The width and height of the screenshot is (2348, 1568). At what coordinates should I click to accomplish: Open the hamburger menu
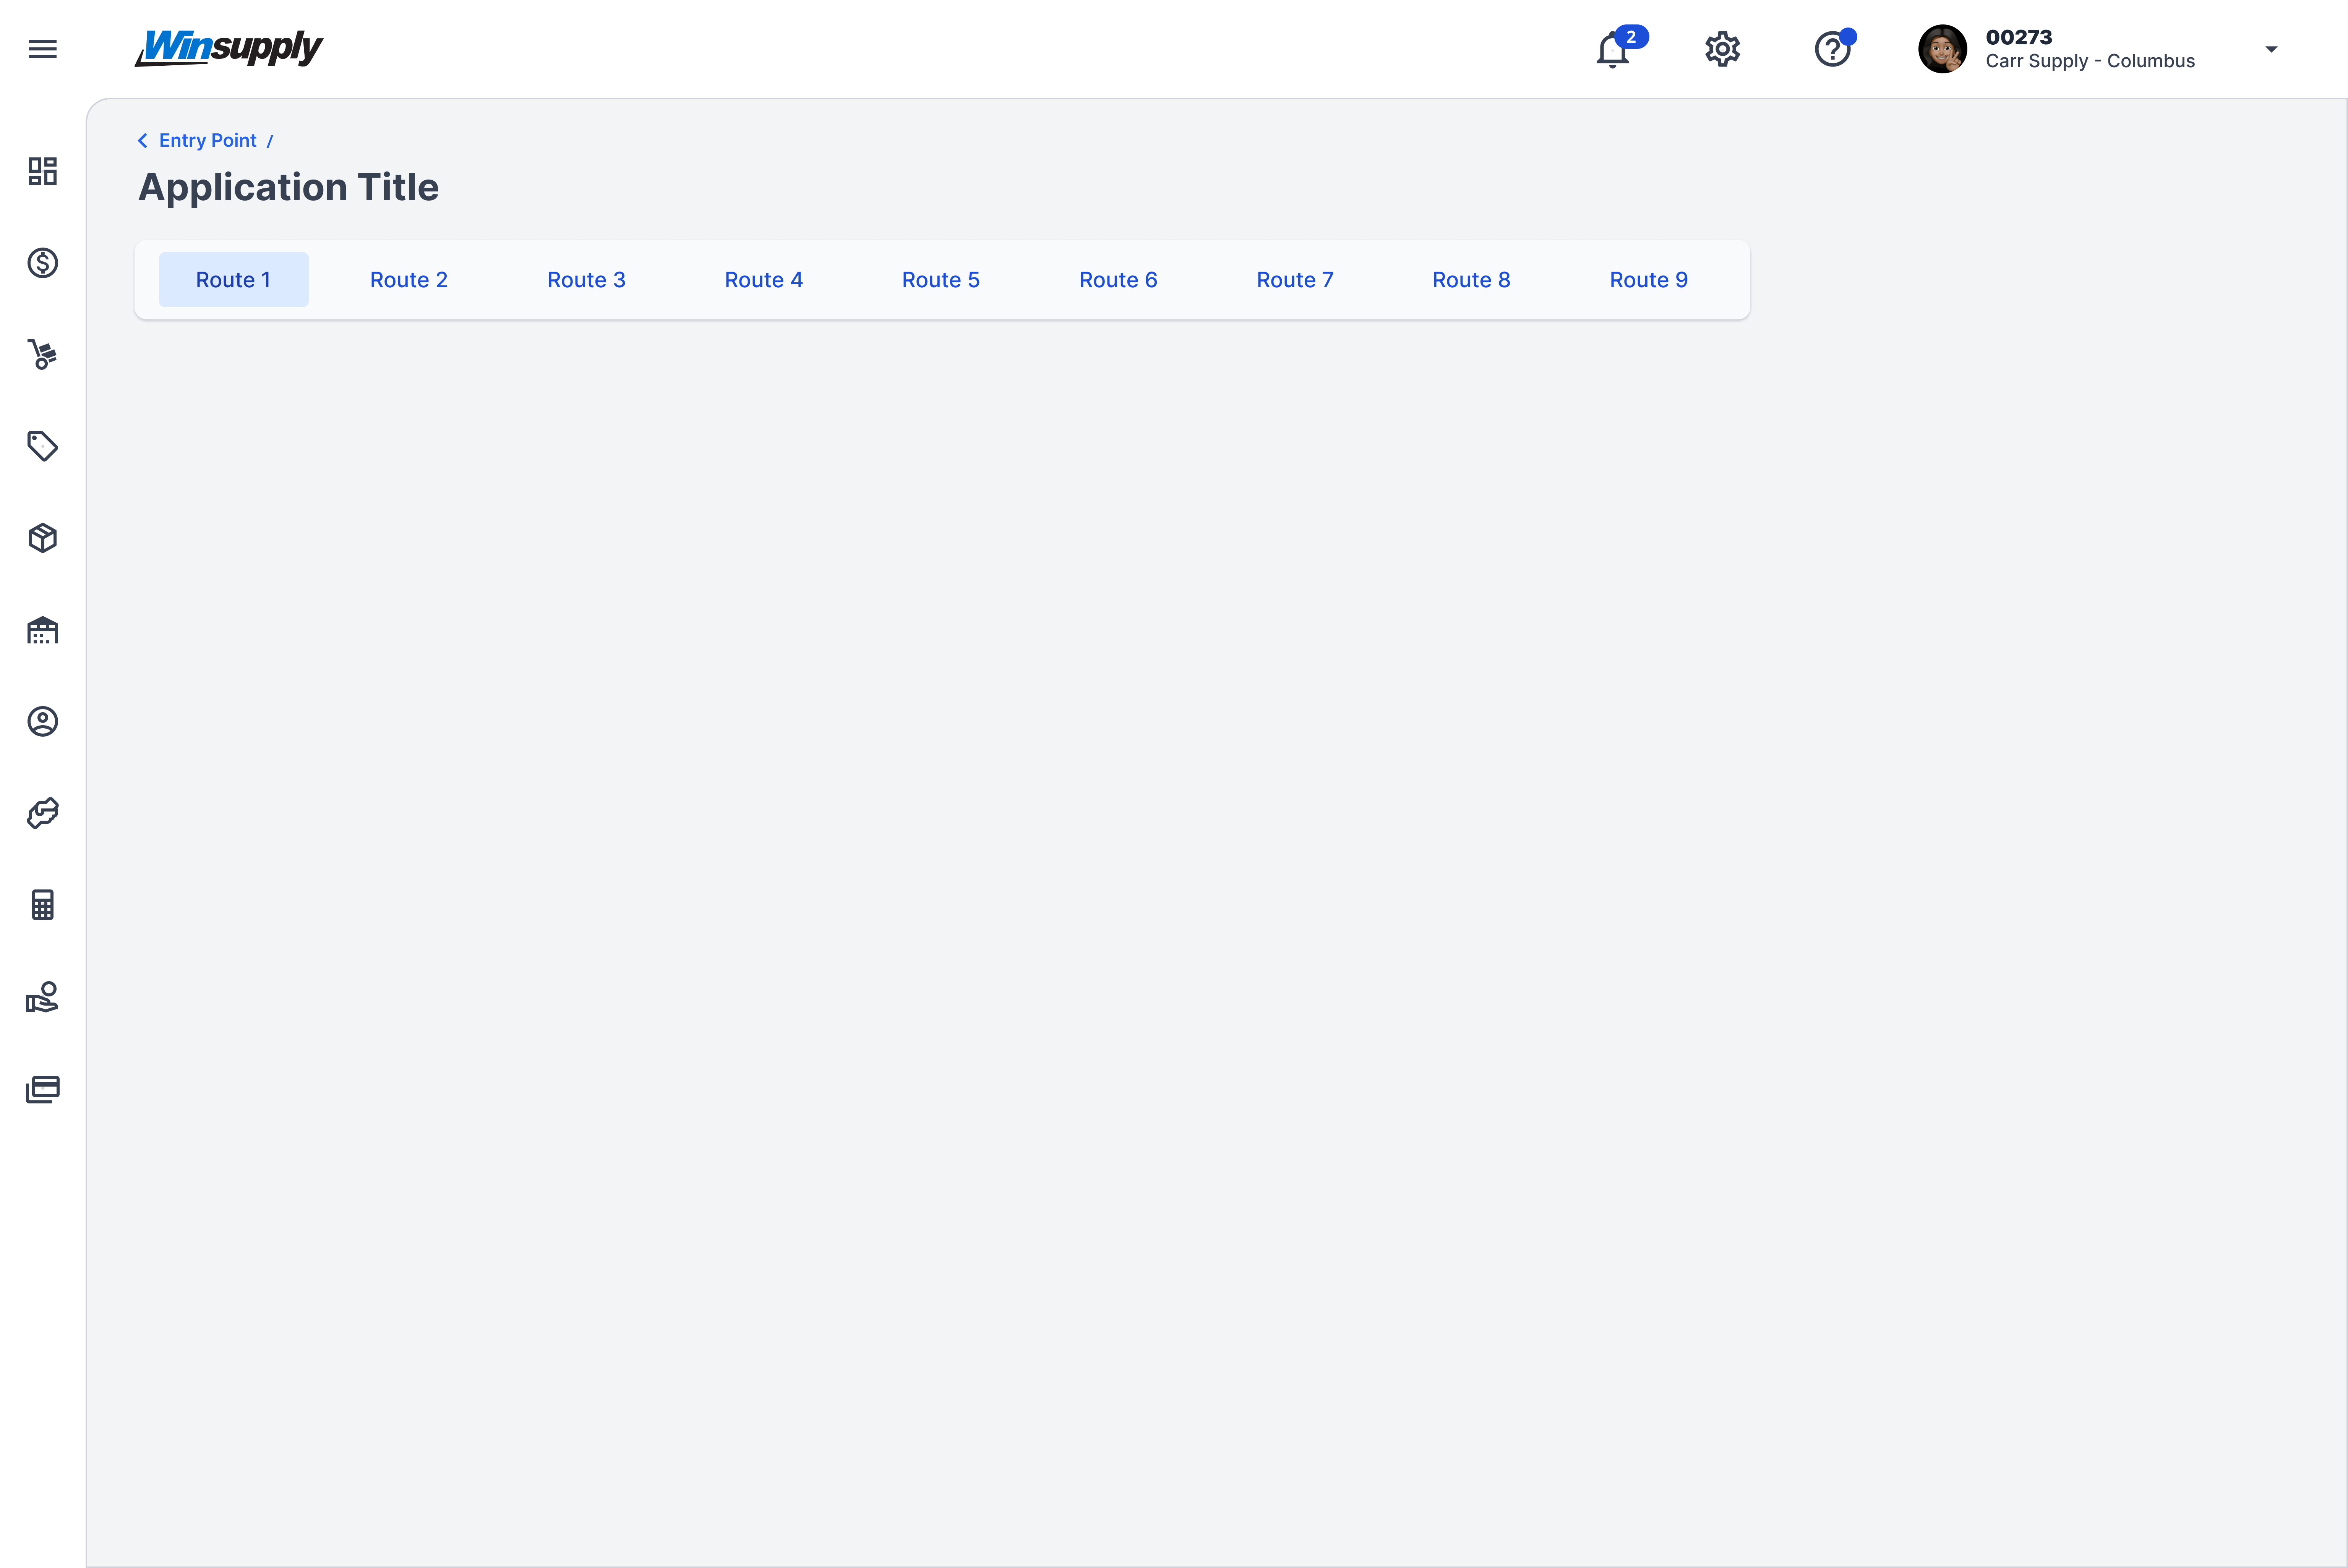coord(42,49)
